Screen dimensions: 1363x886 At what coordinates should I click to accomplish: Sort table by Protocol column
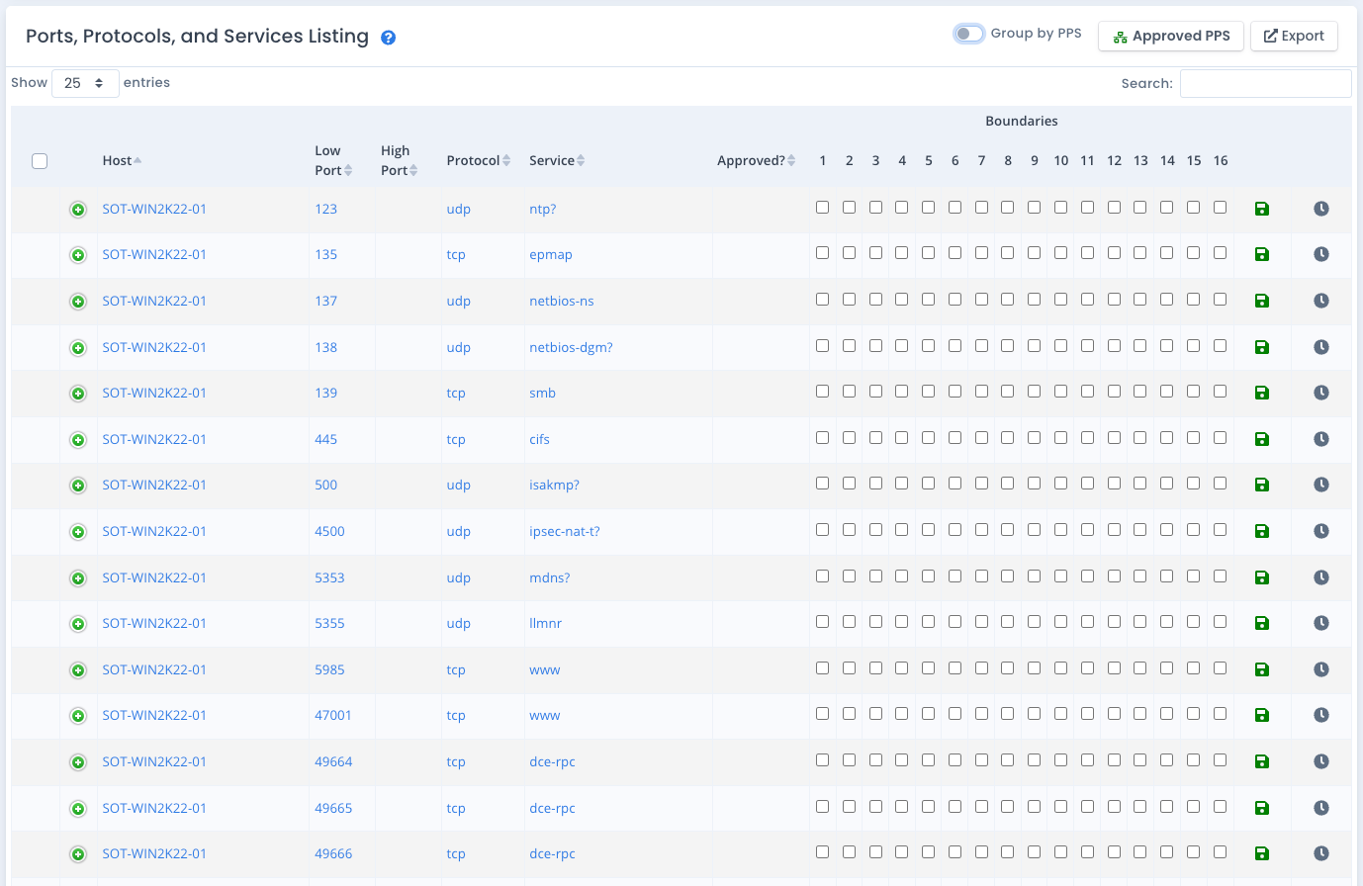tap(479, 160)
